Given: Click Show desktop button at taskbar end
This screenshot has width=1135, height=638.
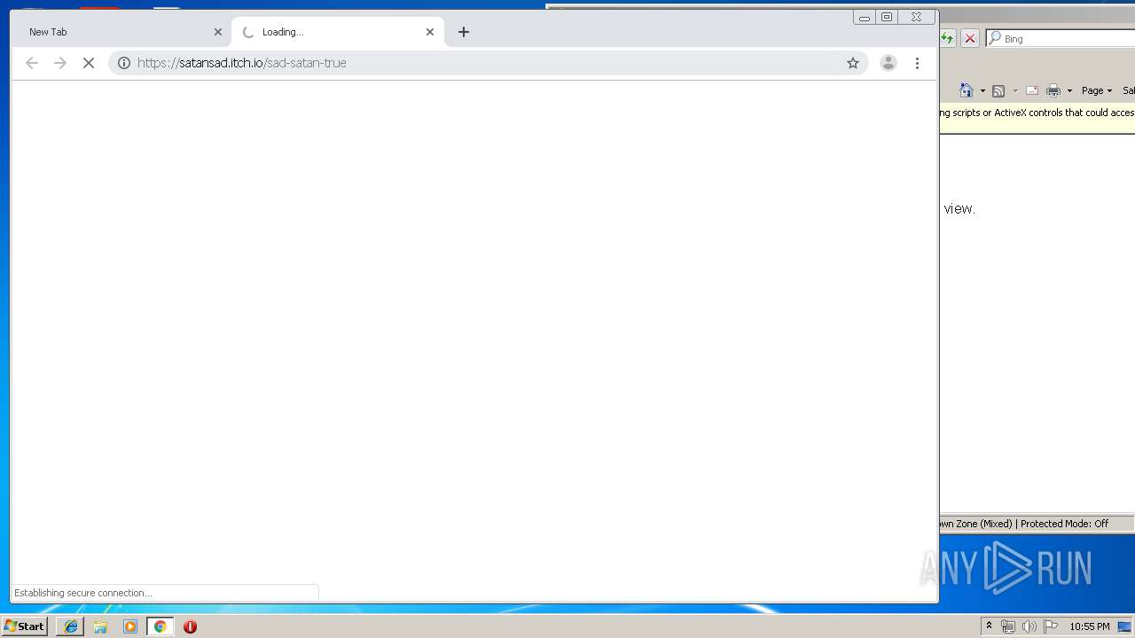Looking at the screenshot, I should click(1125, 626).
